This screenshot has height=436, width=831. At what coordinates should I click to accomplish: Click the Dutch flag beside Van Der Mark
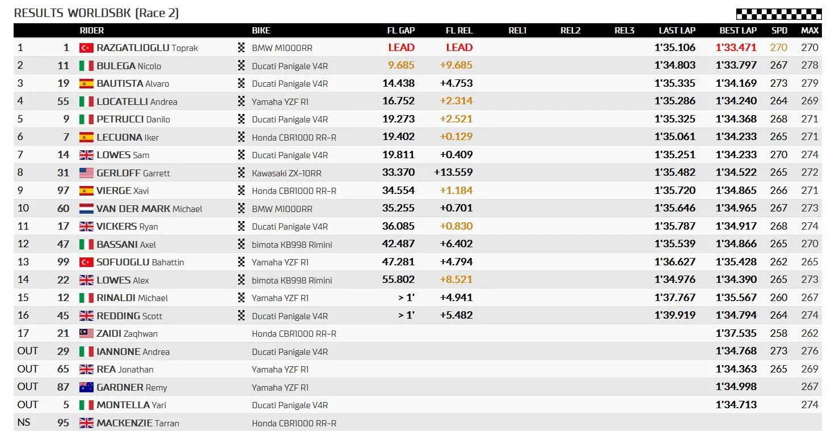point(86,209)
